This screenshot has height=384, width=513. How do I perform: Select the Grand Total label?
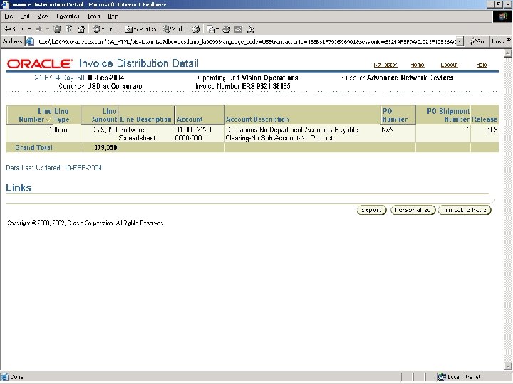(x=33, y=148)
